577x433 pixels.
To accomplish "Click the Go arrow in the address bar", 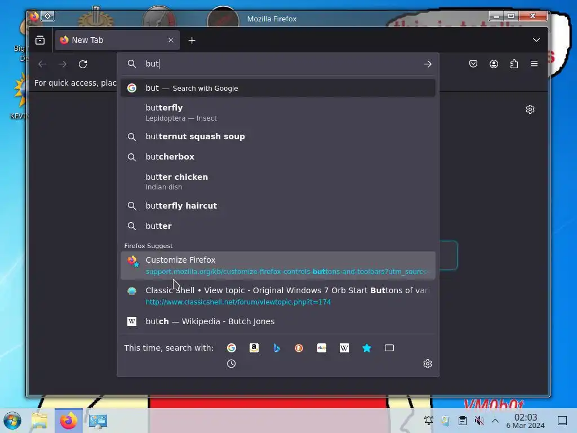I will (427, 64).
